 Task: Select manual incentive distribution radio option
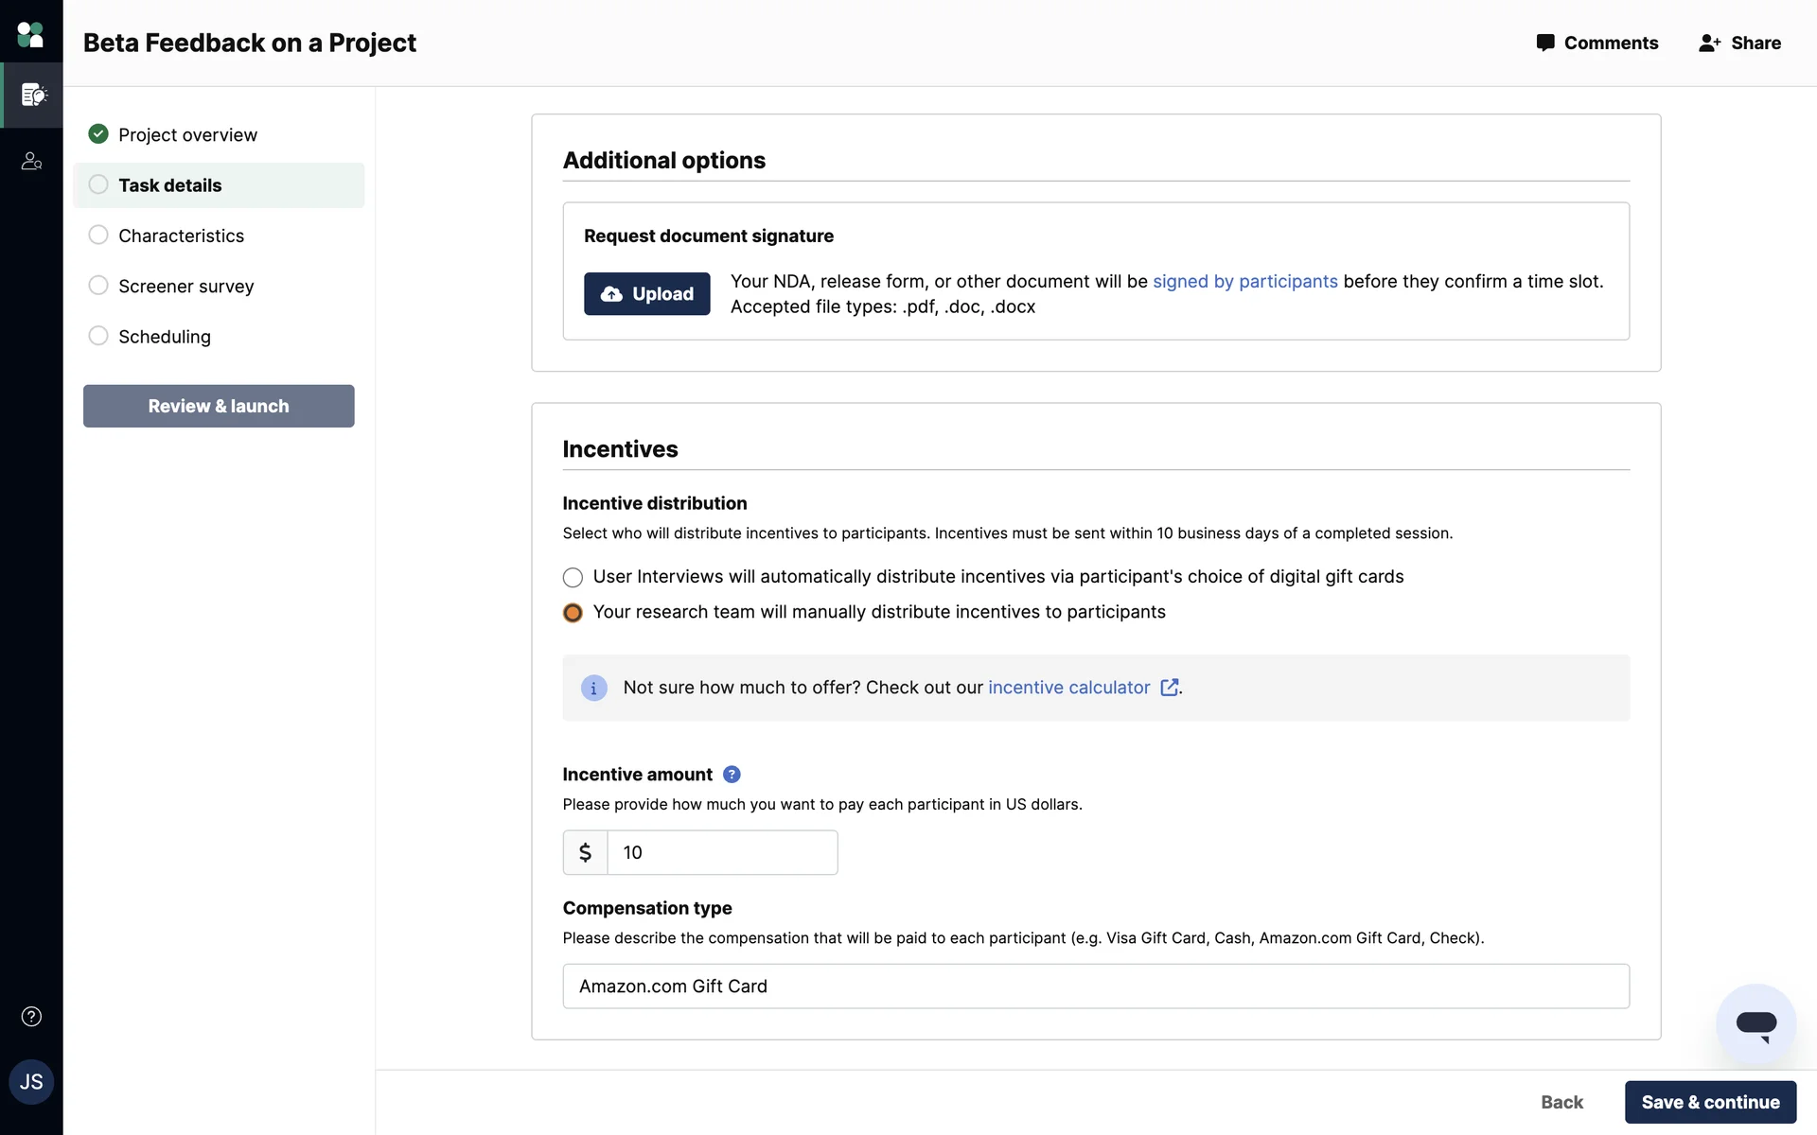pos(573,613)
